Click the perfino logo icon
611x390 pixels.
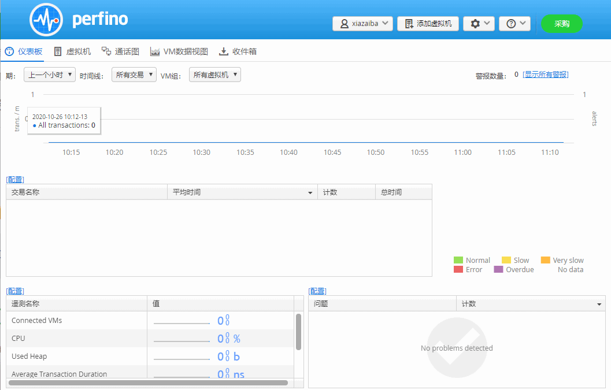point(46,20)
